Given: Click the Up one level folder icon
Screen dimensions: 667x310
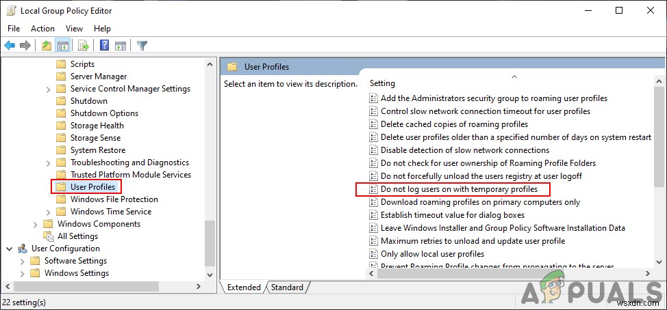Looking at the screenshot, I should click(x=46, y=46).
